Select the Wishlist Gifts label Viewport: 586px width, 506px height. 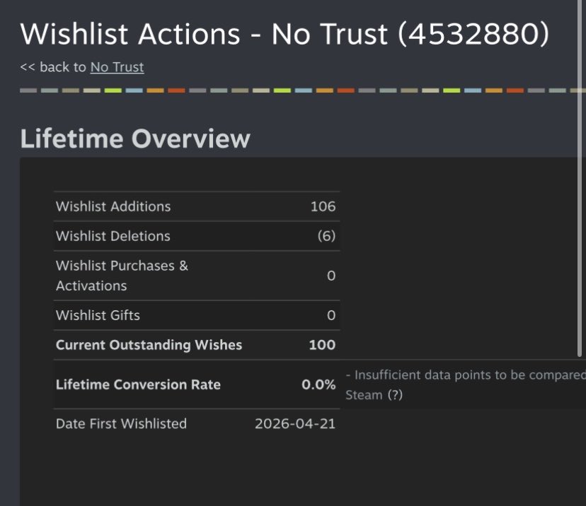[x=98, y=315]
